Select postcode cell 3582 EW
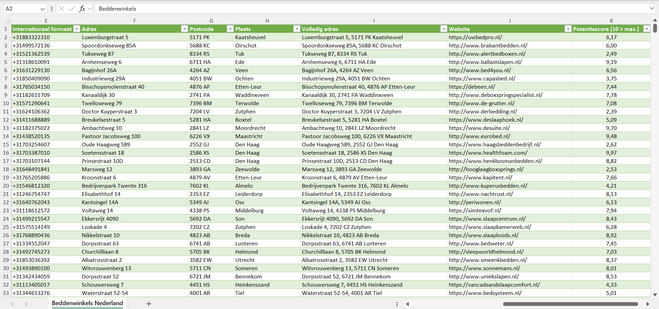The height and width of the screenshot is (309, 659). coord(211,260)
